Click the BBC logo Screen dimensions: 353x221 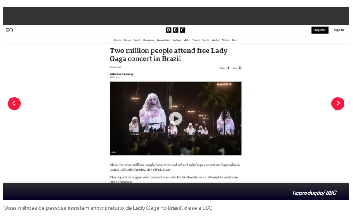[175, 30]
